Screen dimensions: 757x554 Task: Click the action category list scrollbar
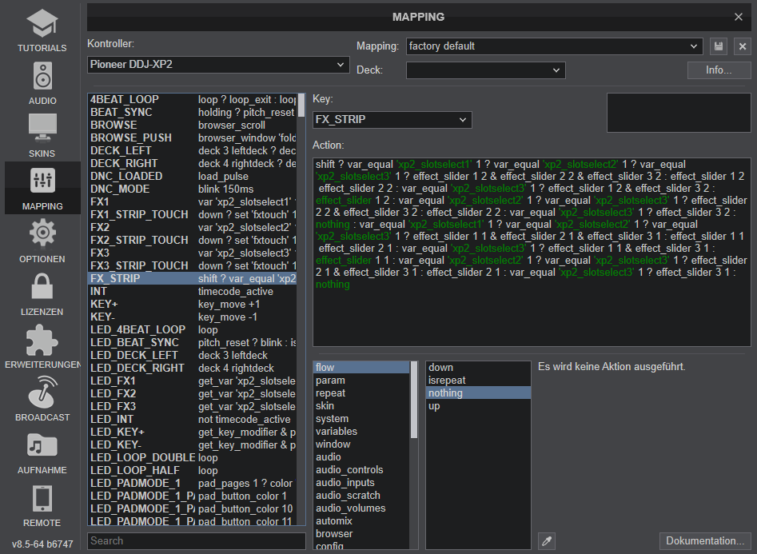(414, 400)
